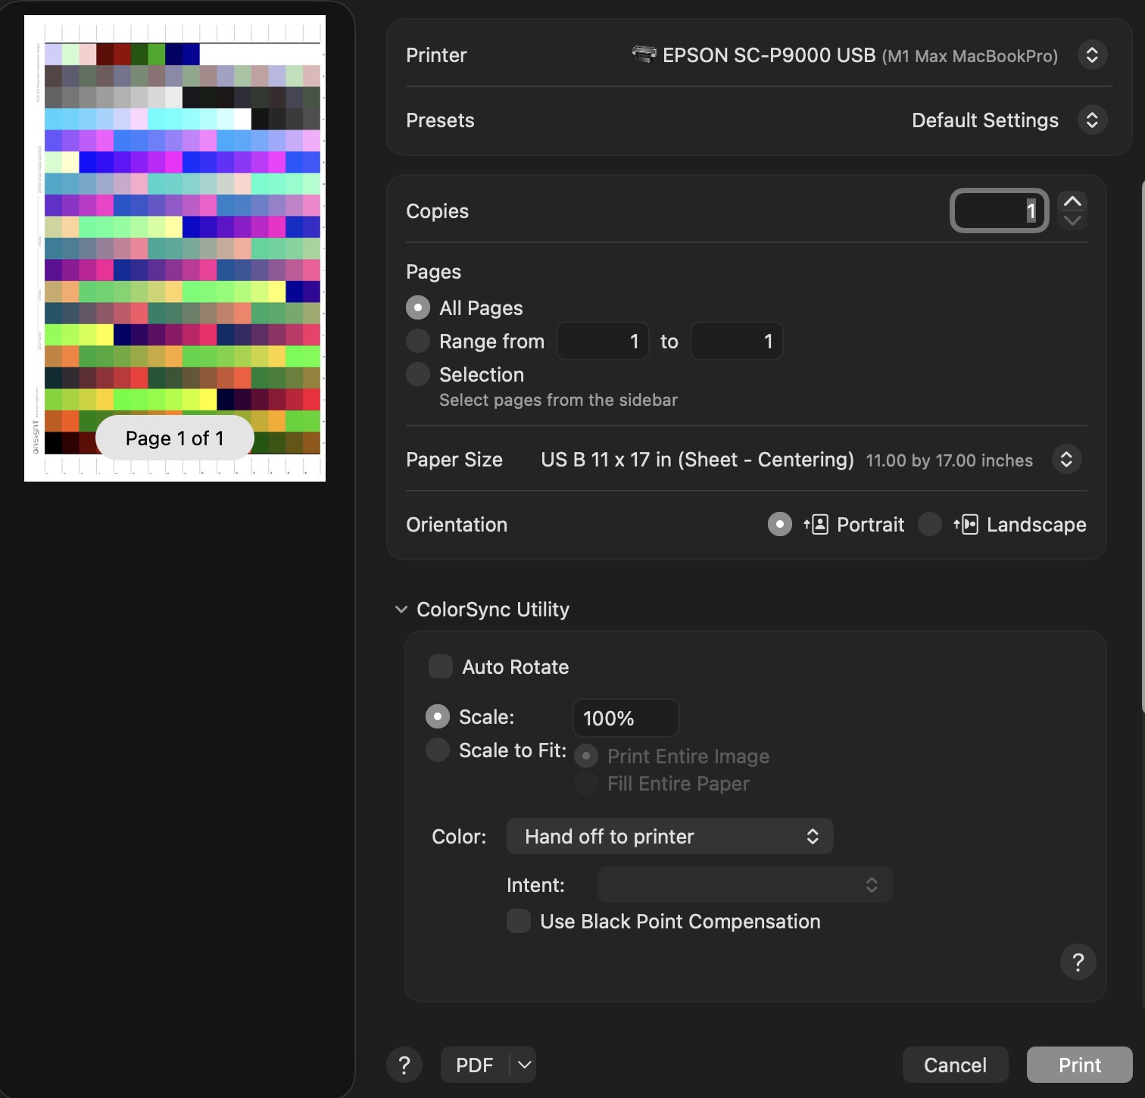Click the Portrait orientation icon

tap(816, 525)
